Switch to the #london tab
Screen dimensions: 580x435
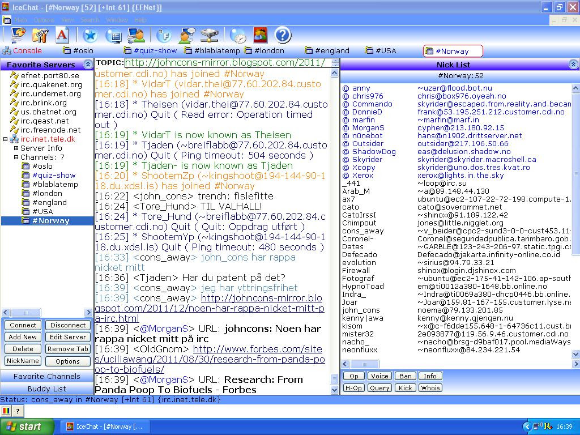tap(265, 50)
